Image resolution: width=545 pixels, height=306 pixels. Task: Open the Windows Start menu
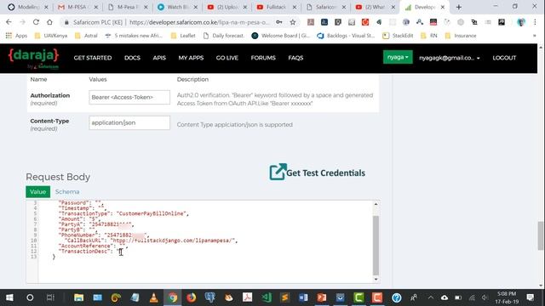[9, 297]
